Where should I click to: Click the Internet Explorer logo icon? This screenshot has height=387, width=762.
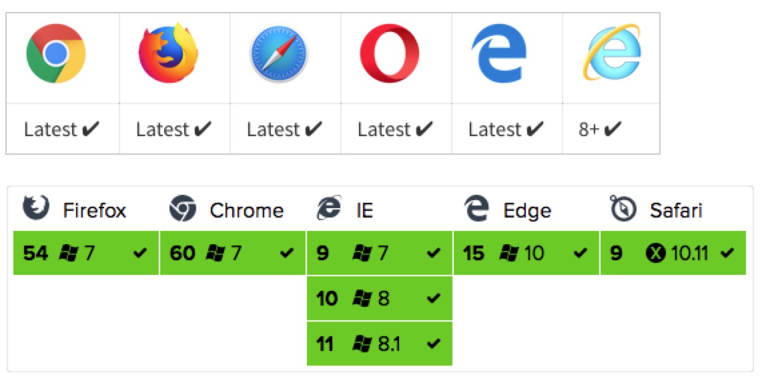[x=611, y=53]
